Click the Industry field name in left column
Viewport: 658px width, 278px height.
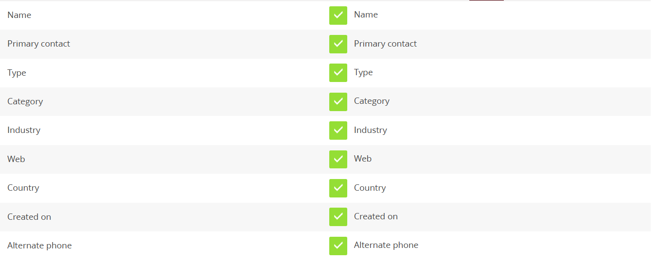24,130
